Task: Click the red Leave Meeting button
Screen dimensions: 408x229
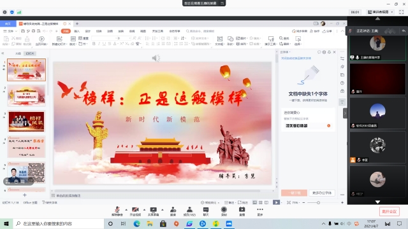Action: 390,211
